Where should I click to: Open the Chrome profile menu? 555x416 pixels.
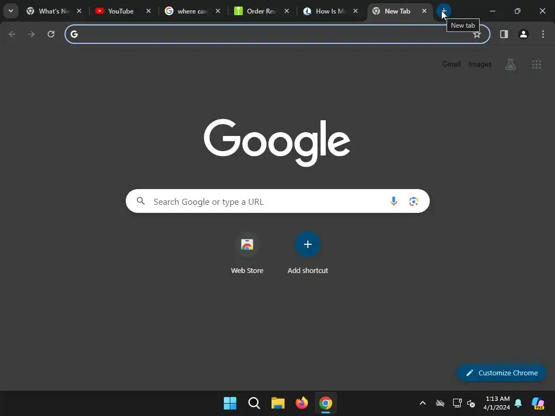(x=524, y=34)
